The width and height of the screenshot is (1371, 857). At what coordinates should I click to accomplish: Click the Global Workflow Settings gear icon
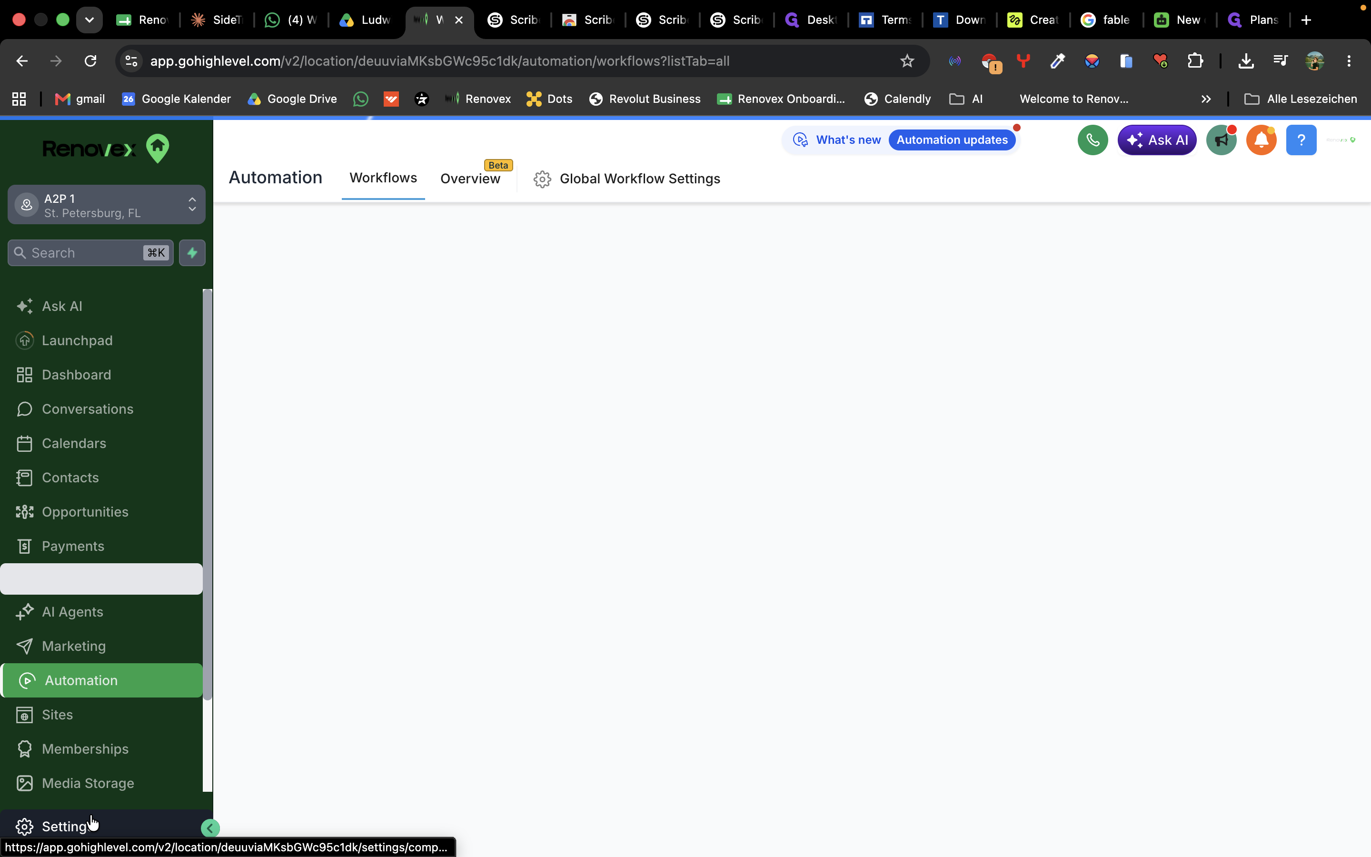[x=542, y=179]
